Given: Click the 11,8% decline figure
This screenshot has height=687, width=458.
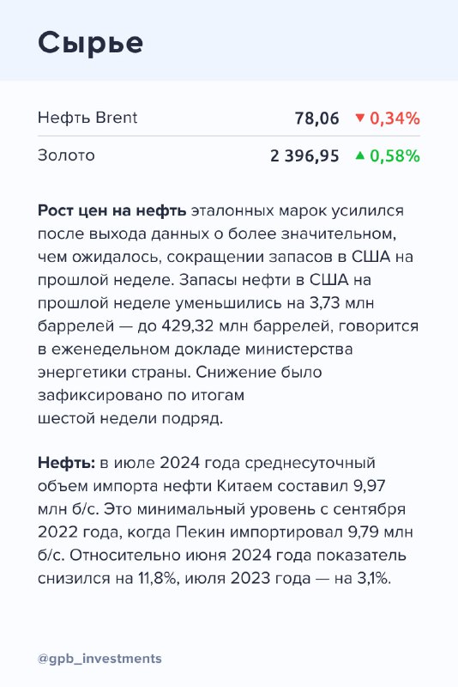Looking at the screenshot, I should click(158, 579).
